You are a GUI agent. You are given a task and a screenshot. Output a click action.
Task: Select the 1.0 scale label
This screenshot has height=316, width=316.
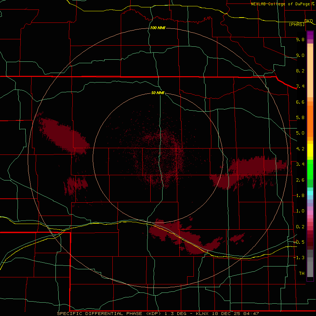point(300,211)
